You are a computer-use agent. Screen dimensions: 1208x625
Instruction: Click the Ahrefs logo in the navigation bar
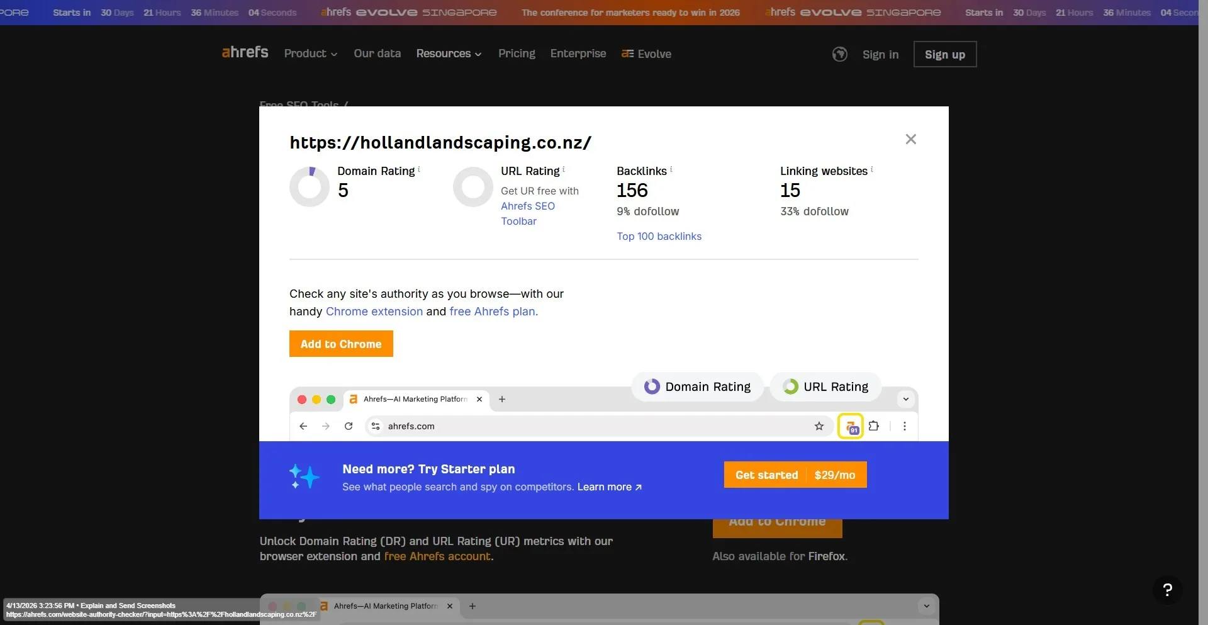coord(245,53)
